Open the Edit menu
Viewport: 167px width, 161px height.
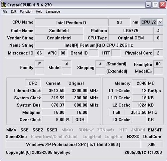coord(13,11)
